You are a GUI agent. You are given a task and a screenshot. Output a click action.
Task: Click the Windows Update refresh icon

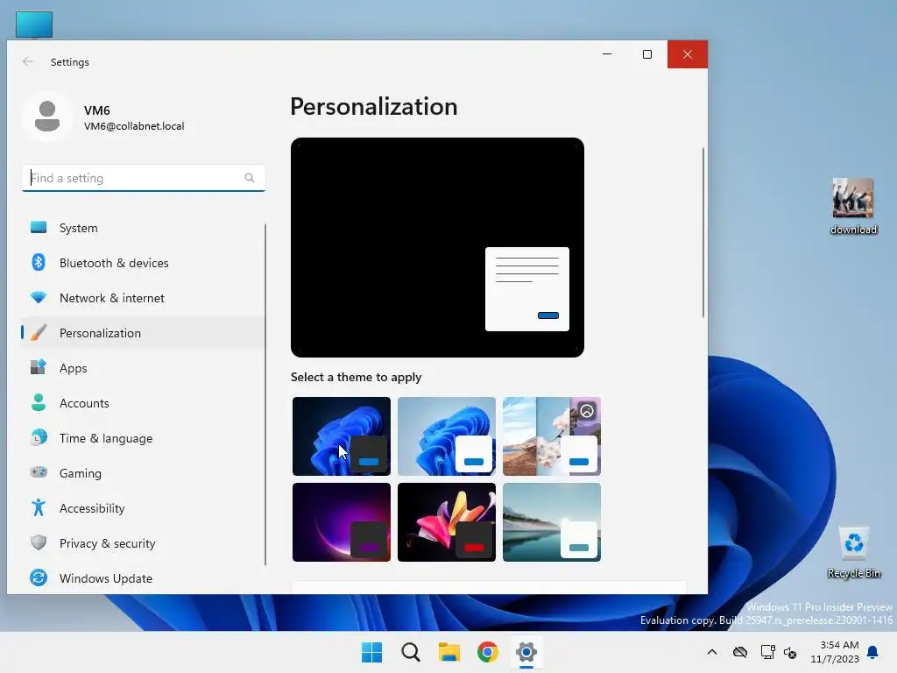tap(39, 578)
